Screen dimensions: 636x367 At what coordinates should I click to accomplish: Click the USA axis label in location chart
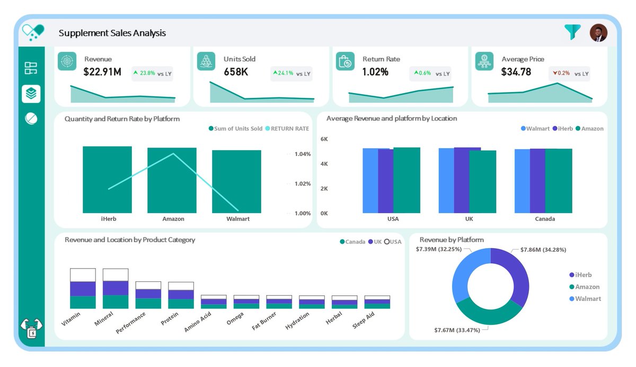click(x=393, y=219)
